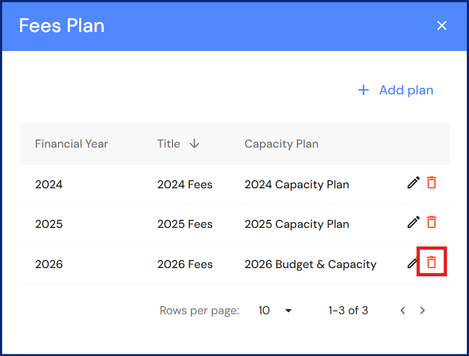The image size is (469, 356).
Task: Sort by Financial Year column header
Action: click(72, 144)
